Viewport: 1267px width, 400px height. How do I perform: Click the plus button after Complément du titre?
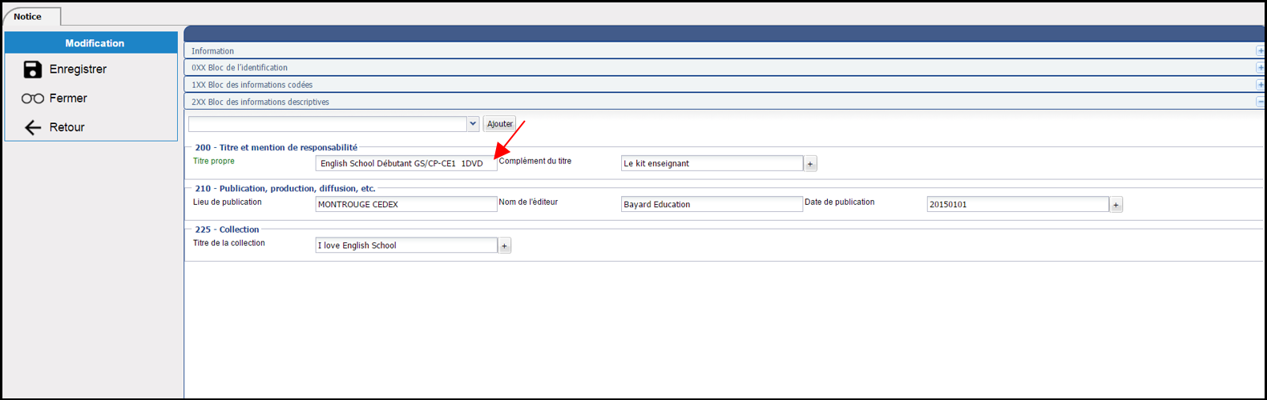810,164
